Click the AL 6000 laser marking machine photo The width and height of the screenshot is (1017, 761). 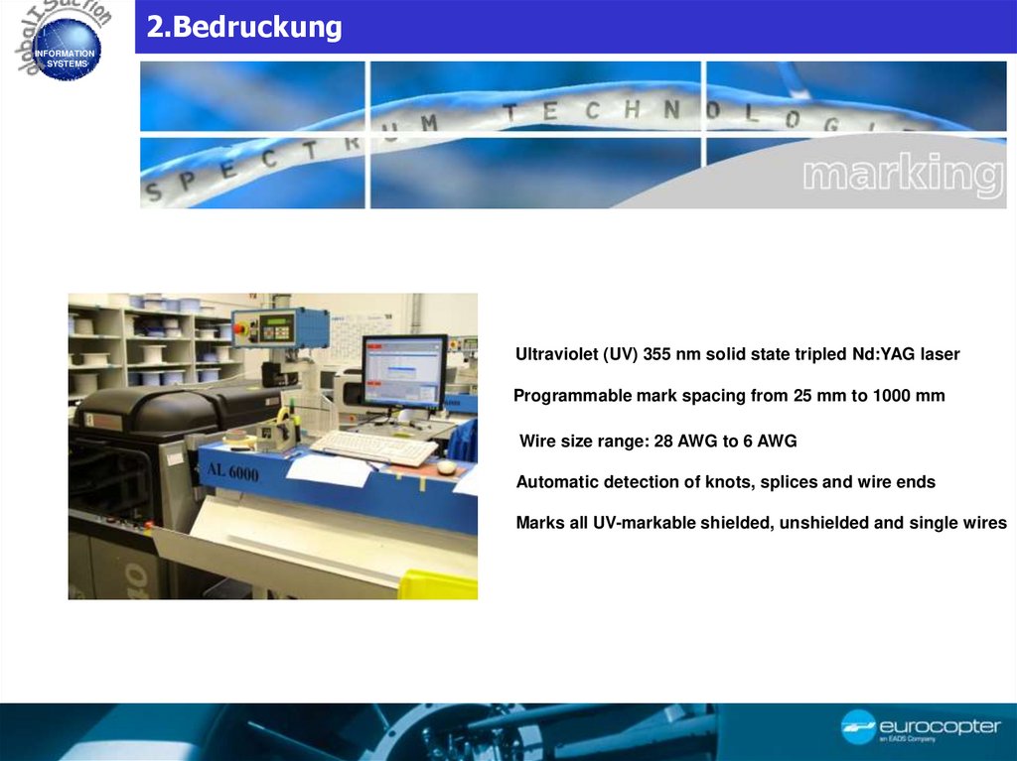(x=273, y=444)
